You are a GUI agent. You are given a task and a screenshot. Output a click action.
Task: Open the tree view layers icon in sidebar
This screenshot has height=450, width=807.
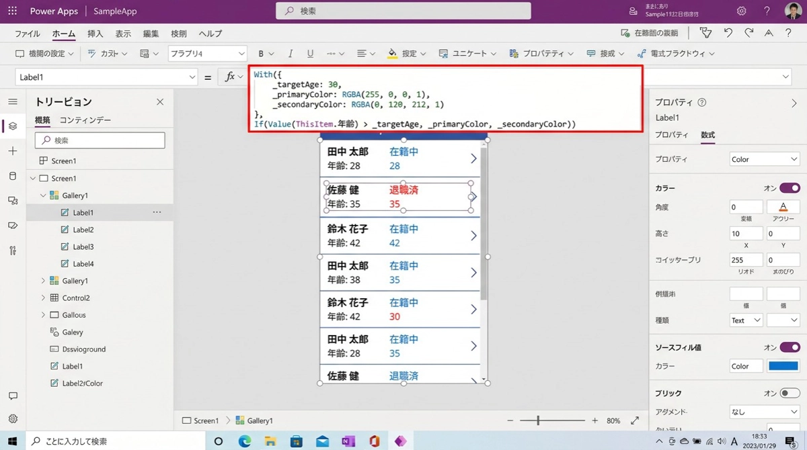pos(13,126)
